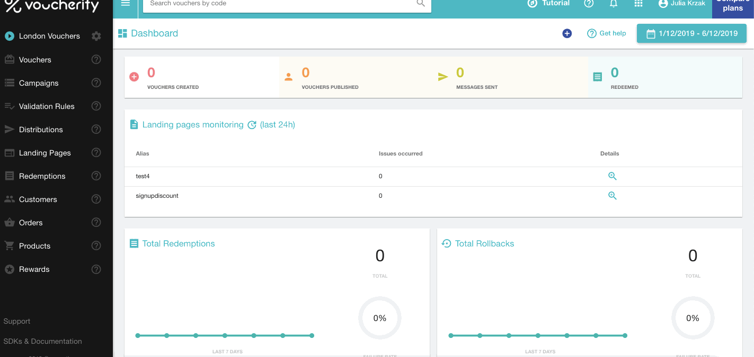
Task: Open Orders section
Action: 31,223
